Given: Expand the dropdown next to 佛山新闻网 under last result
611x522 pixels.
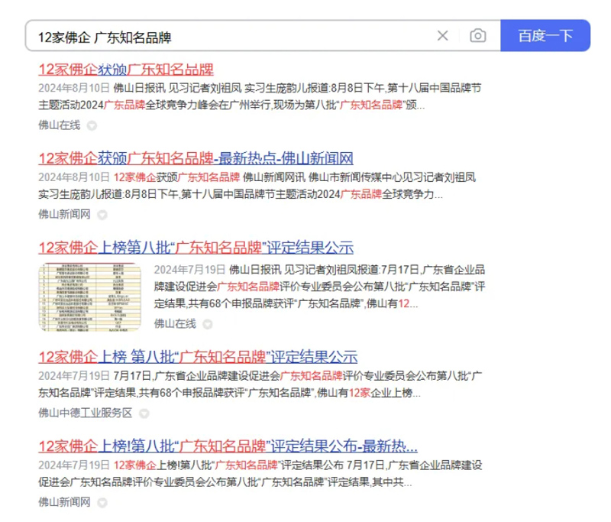Looking at the screenshot, I should 102,502.
